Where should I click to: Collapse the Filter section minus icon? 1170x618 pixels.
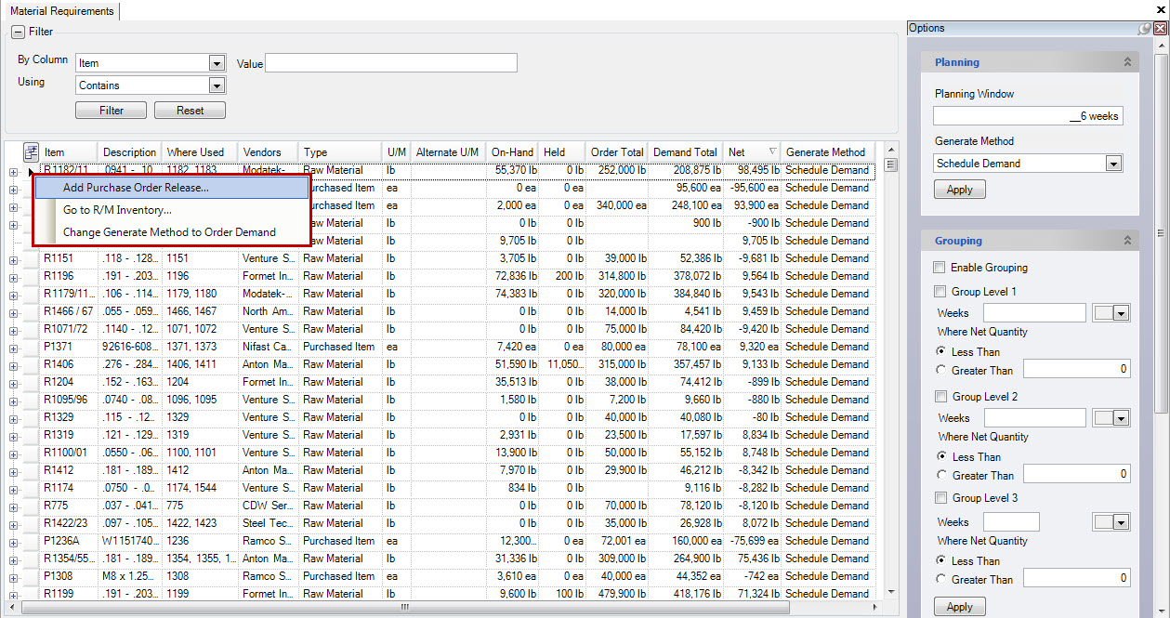[x=18, y=32]
